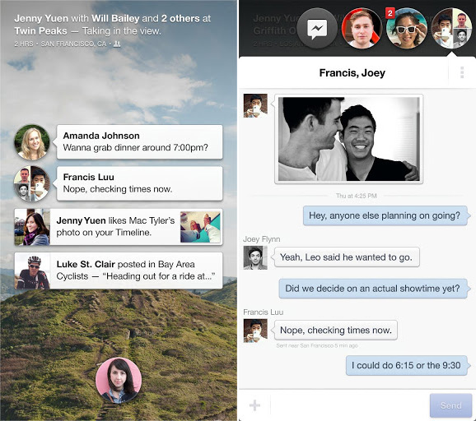
Task: Open the 'Twin Peaks' location link
Action: click(x=40, y=31)
